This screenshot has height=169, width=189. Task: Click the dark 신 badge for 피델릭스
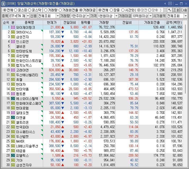pos(13,156)
